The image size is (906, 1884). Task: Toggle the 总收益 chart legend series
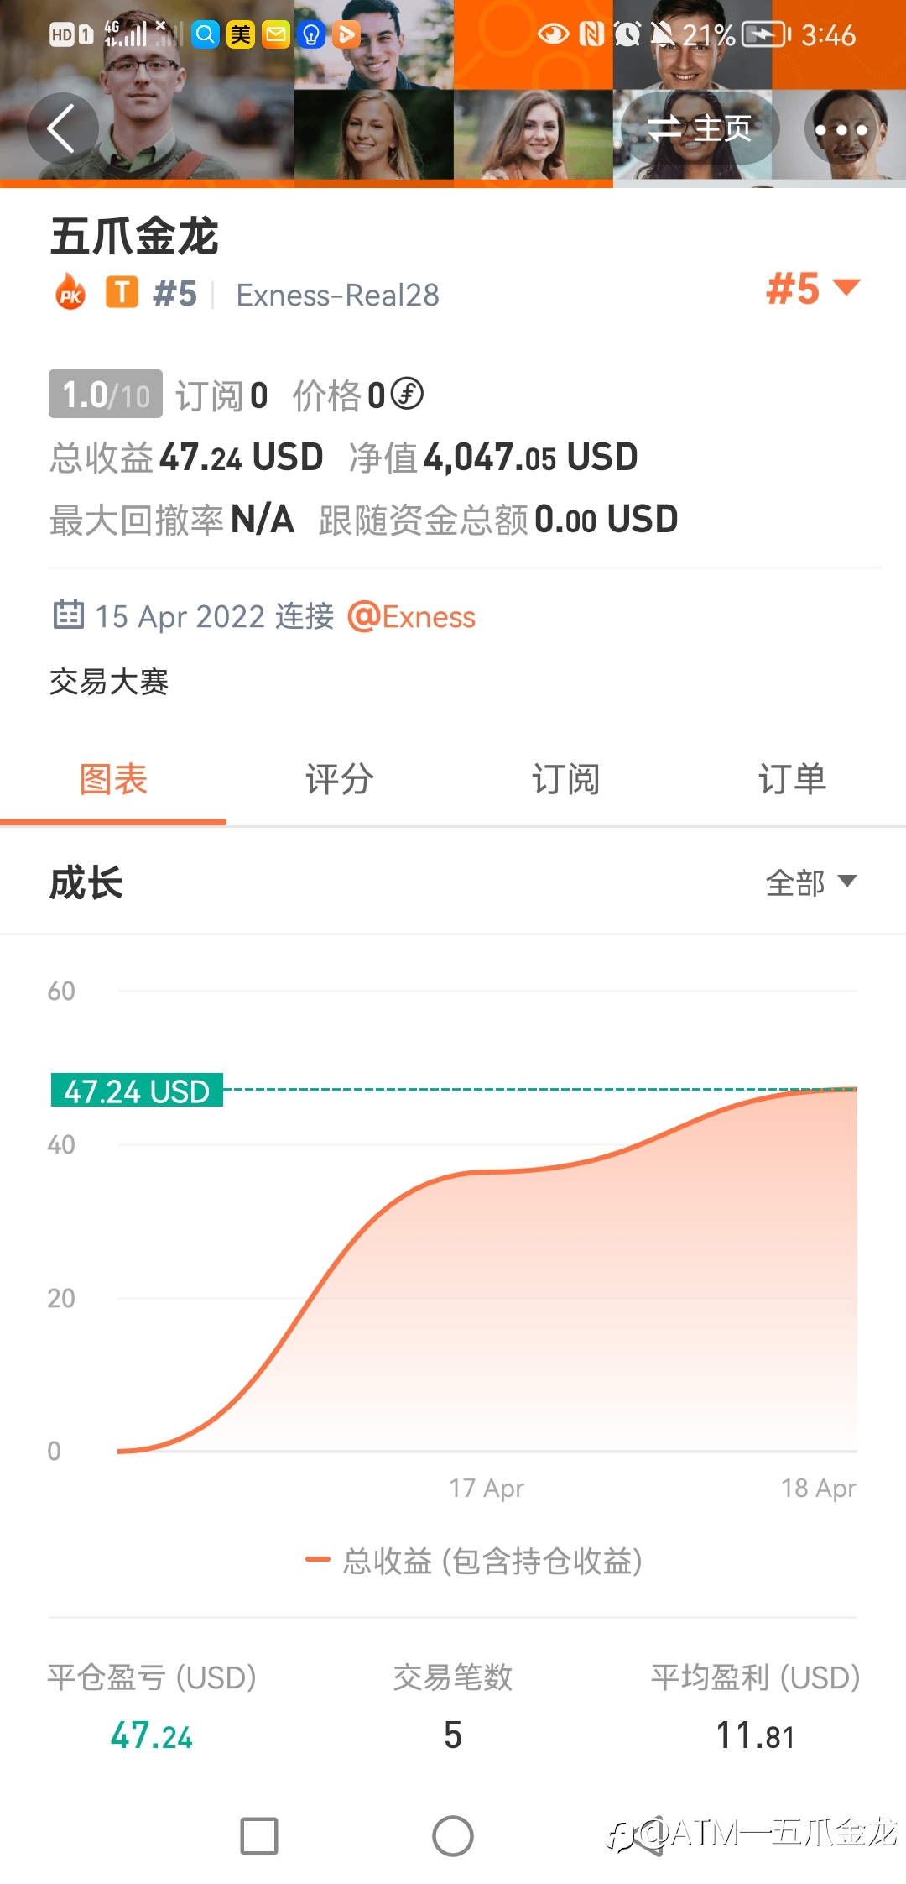474,1561
